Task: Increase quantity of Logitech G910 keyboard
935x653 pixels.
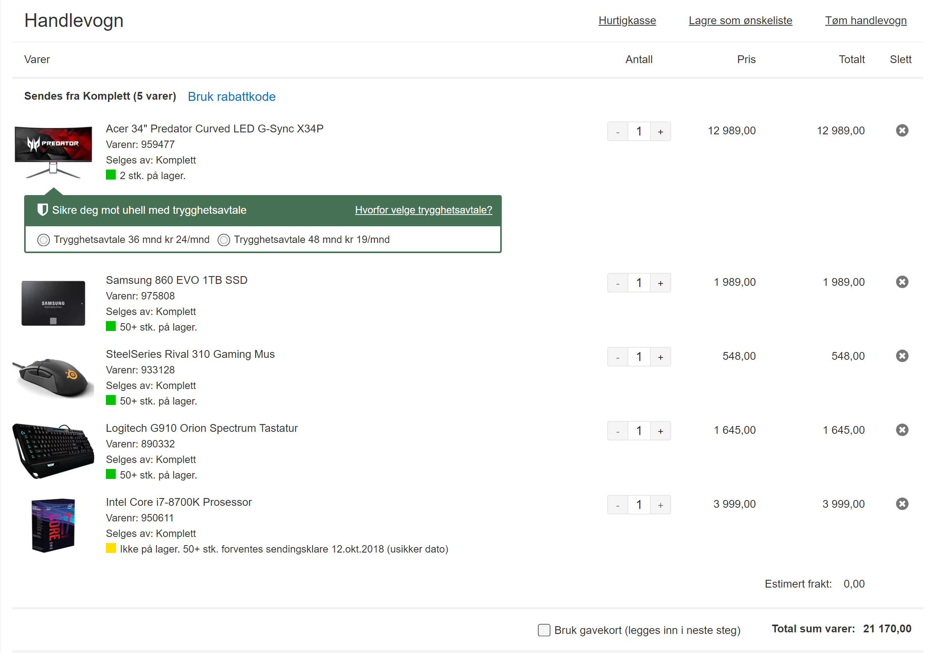Action: click(x=661, y=431)
